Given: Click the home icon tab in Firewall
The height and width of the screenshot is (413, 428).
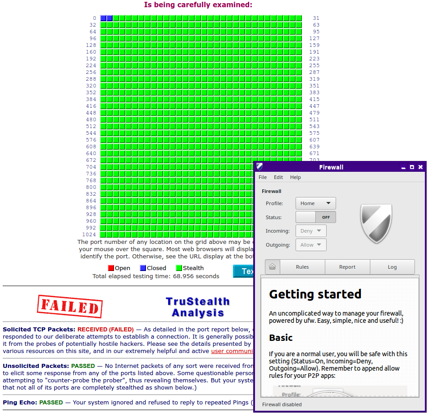Looking at the screenshot, I should click(272, 267).
